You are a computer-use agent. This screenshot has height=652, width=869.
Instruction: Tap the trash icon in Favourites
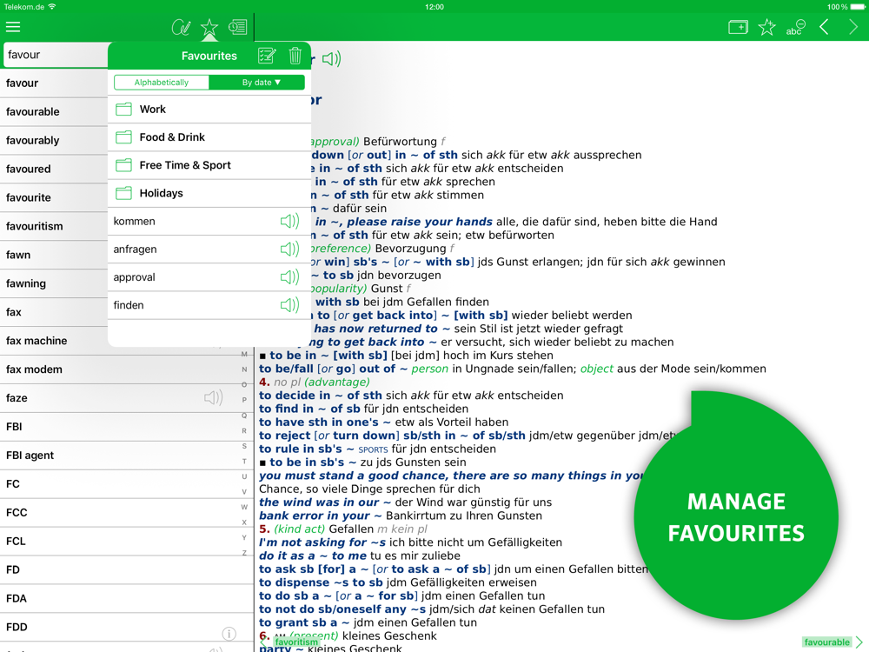point(295,56)
